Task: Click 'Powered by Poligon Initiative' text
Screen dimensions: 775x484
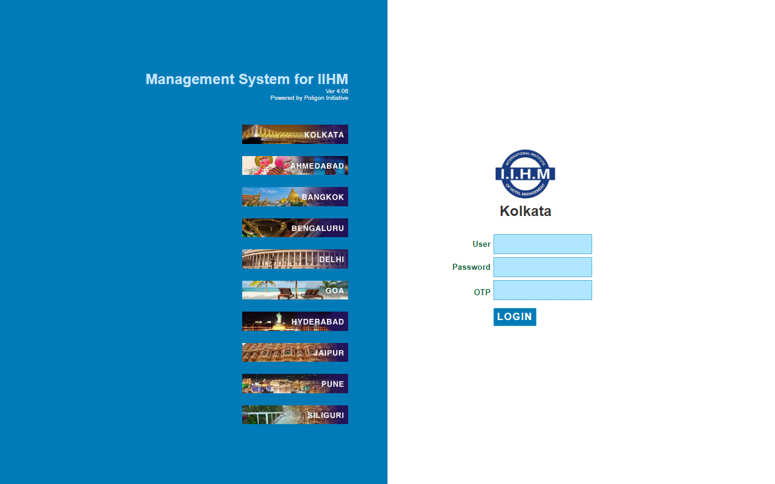Action: click(309, 98)
